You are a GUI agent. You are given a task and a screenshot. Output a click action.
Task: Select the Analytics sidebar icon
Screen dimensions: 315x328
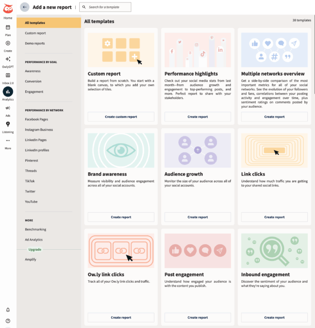click(x=8, y=92)
